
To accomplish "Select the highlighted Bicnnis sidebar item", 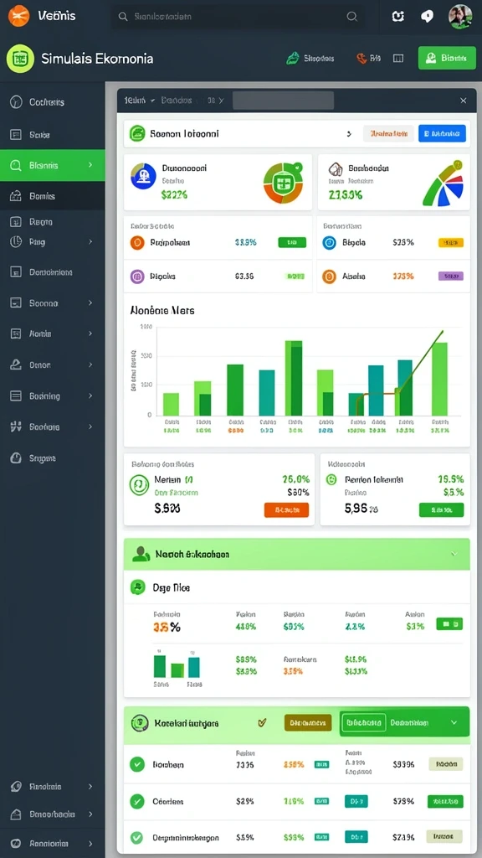I will 53,165.
